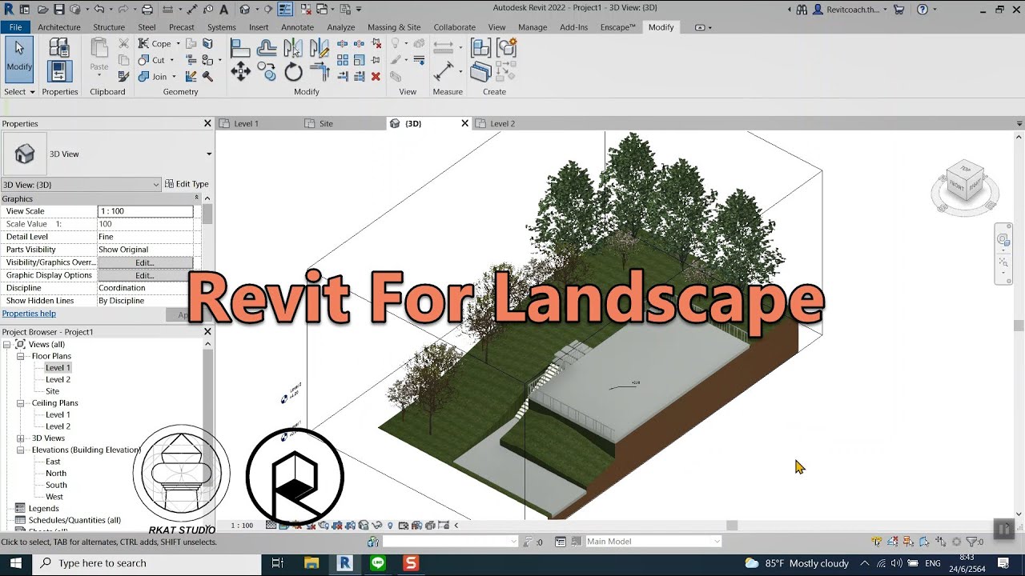The height and width of the screenshot is (576, 1025).
Task: Click Edit for Visibility/Graphics Overrides
Action: click(145, 262)
